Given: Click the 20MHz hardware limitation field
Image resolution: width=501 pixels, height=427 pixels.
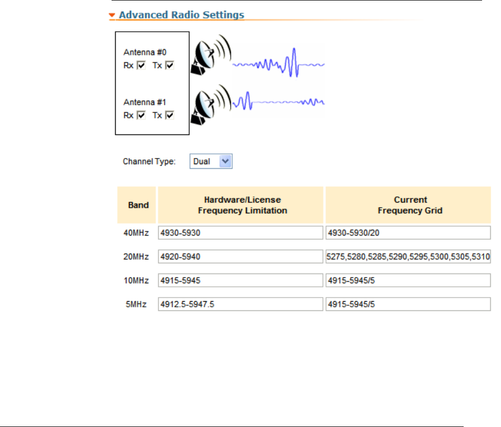Looking at the screenshot, I should point(241,256).
